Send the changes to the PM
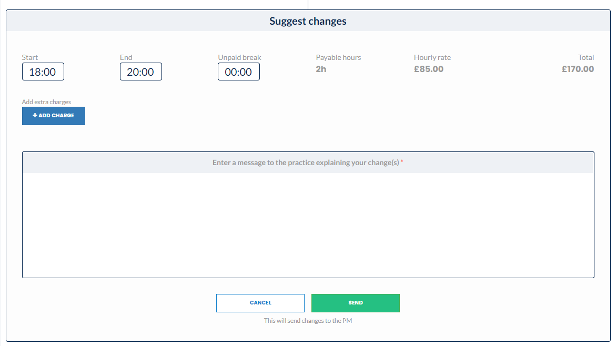Image resolution: width=616 pixels, height=346 pixels. coord(356,303)
